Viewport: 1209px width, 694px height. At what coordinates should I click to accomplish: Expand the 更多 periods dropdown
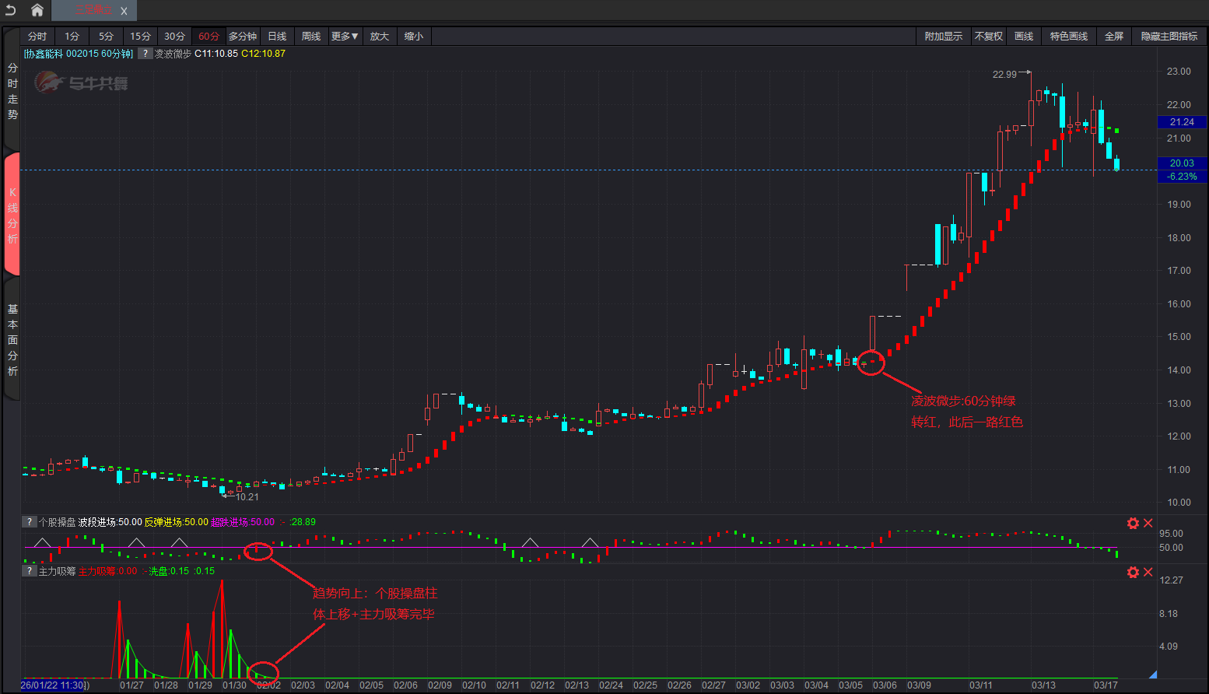[344, 37]
